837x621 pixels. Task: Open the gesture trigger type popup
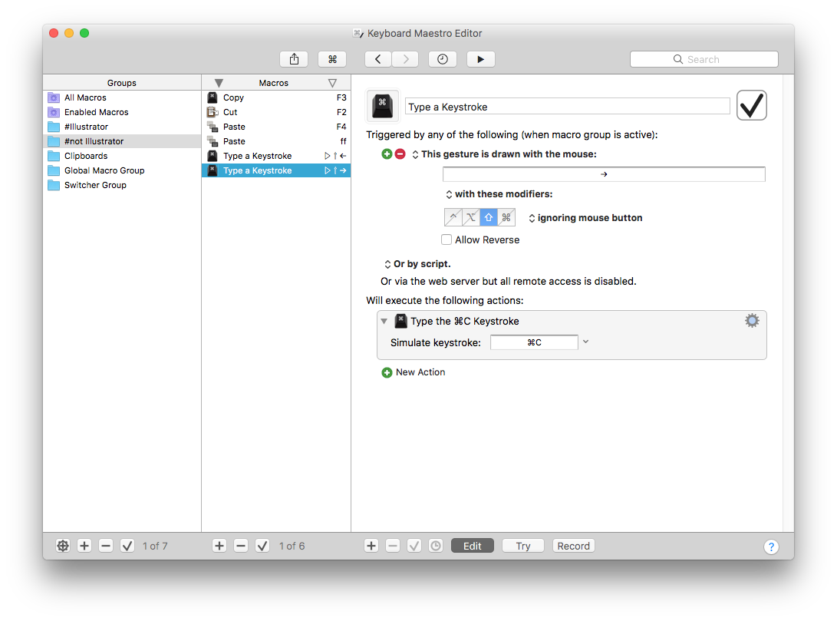(415, 154)
